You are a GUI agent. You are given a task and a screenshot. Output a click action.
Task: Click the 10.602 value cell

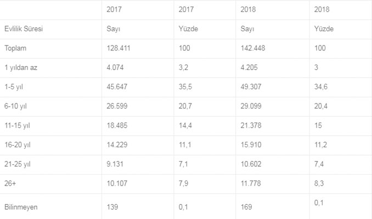[251, 165]
